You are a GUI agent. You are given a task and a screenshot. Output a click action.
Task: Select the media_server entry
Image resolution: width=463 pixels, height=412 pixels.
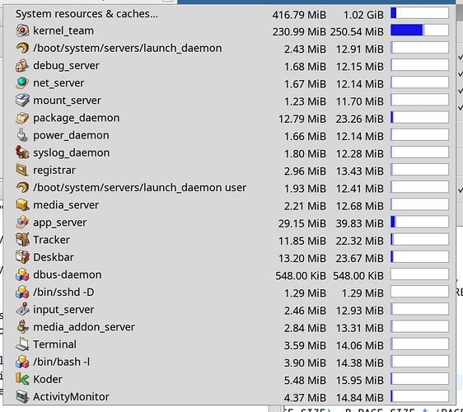pos(229,205)
